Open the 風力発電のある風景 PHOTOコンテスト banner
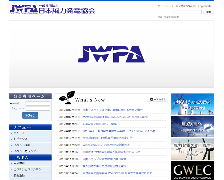The height and width of the screenshot is (180, 224). 193,149
